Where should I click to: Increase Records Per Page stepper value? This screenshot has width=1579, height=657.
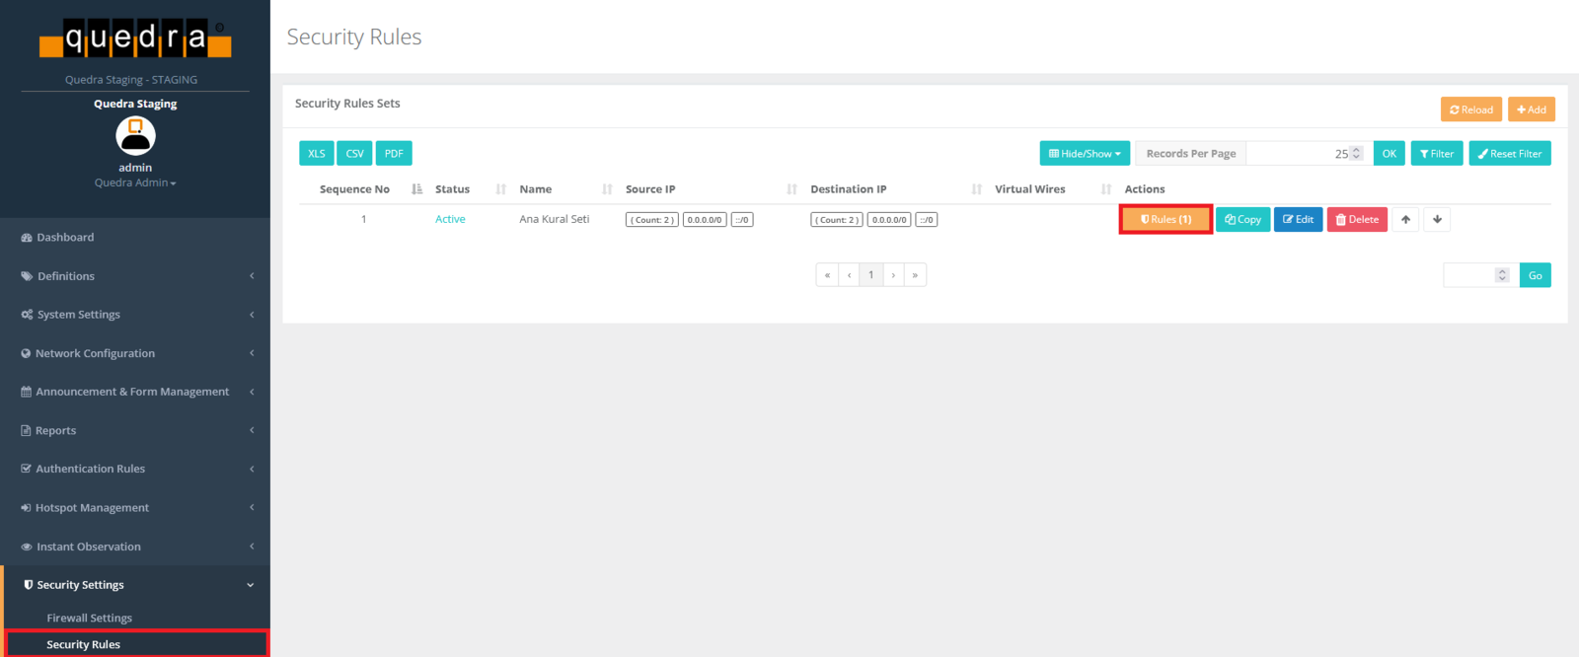(x=1356, y=150)
